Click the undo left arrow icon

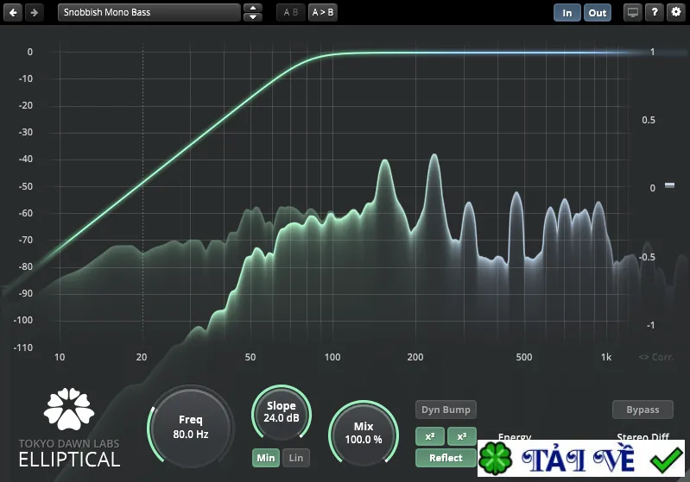tap(13, 12)
